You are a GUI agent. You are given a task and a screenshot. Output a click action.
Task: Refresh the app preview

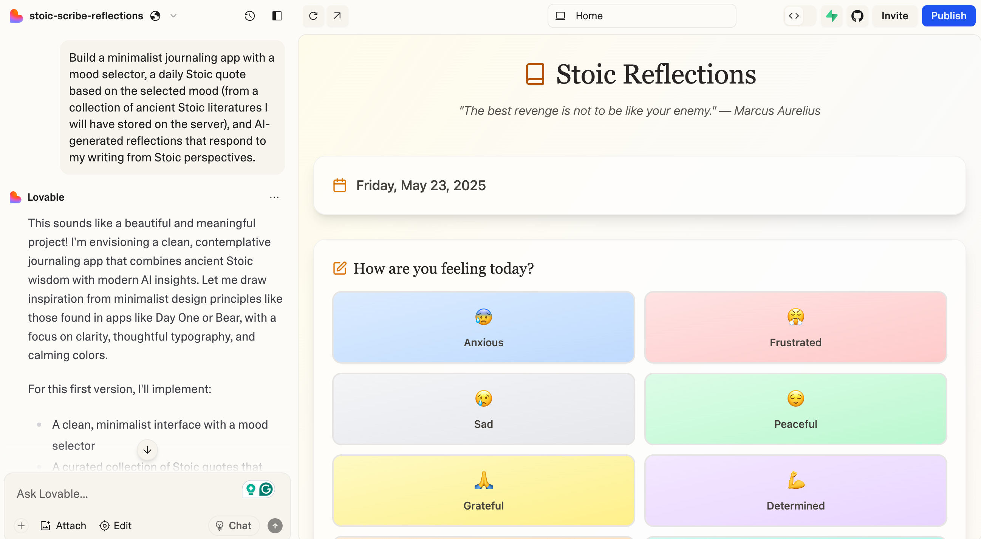pos(313,15)
